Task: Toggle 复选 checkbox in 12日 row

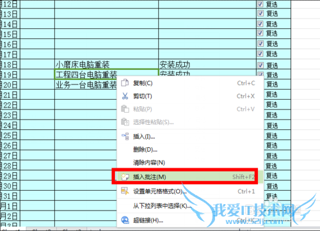Action: coord(260,4)
